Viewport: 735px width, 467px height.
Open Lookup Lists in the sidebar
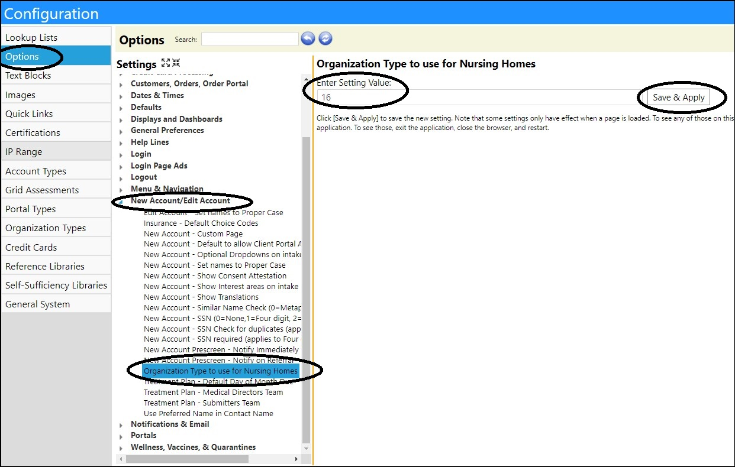pyautogui.click(x=56, y=37)
